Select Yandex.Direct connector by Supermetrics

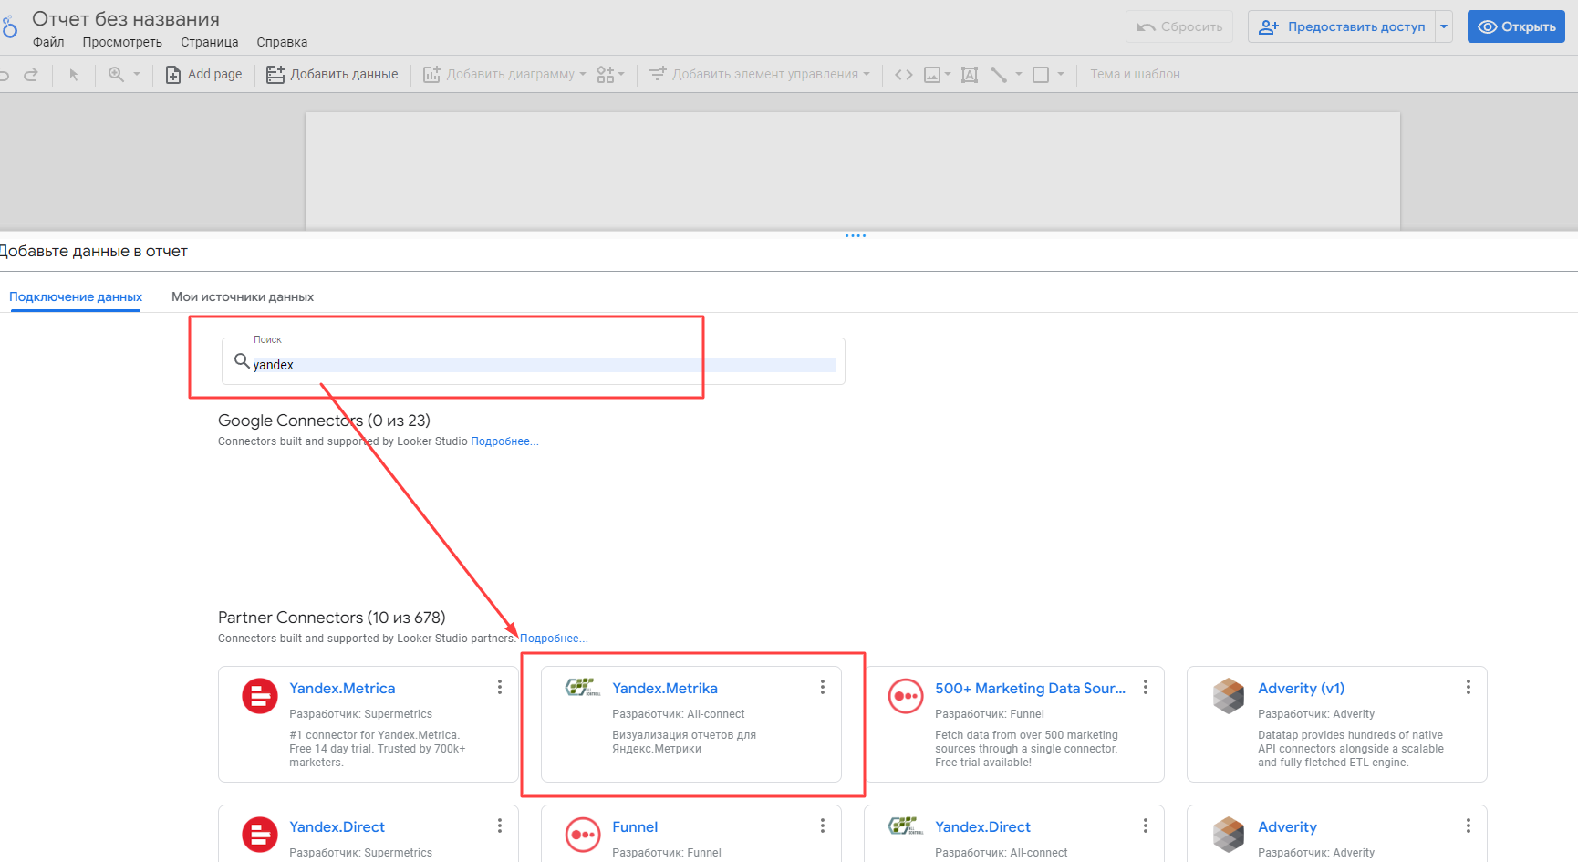tap(369, 834)
